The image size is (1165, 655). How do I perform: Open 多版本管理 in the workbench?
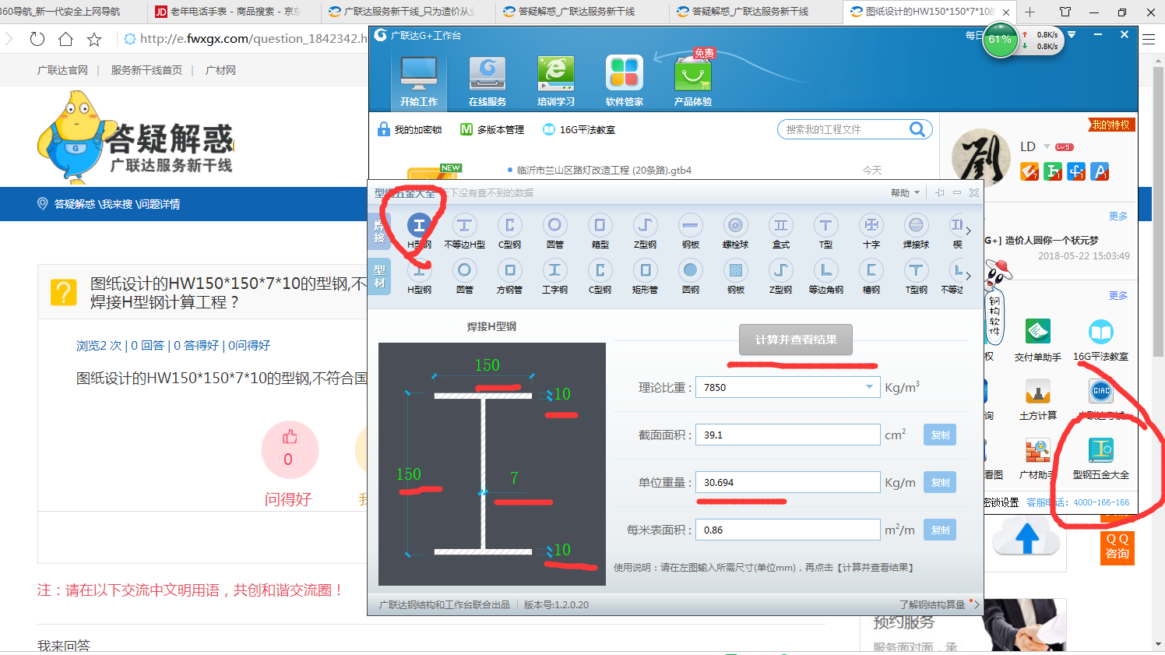pyautogui.click(x=492, y=129)
